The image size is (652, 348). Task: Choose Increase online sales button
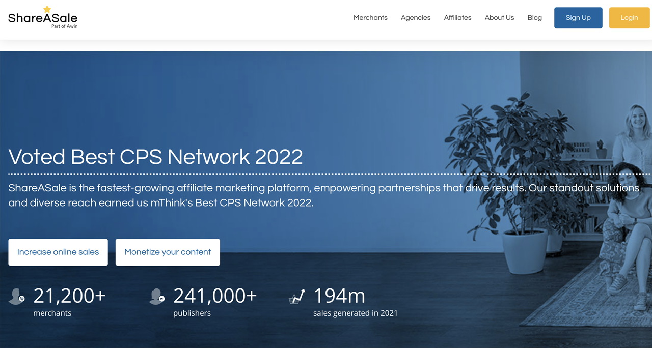coord(58,252)
